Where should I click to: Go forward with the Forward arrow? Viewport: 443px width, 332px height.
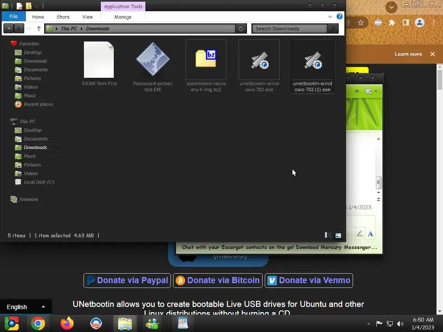19,28
